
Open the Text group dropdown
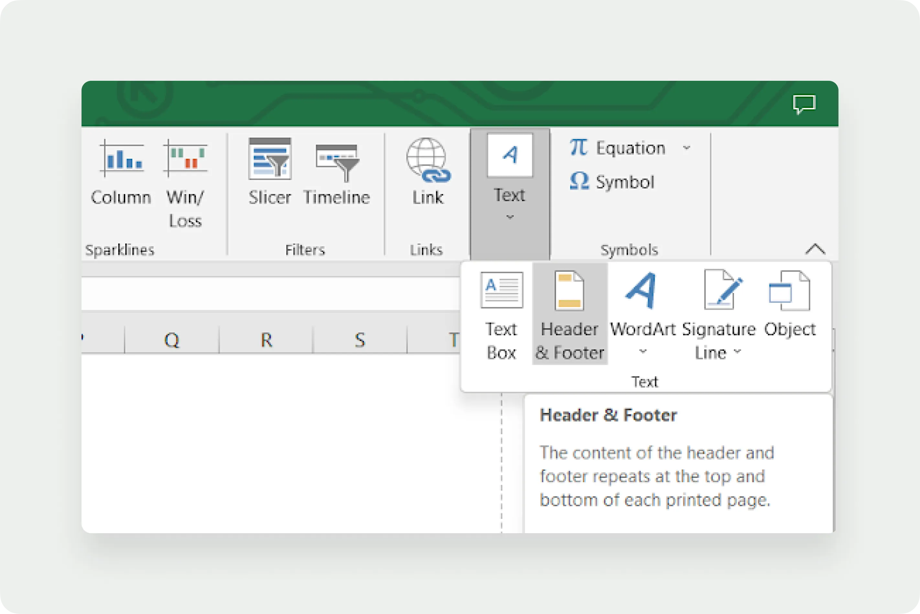tap(510, 194)
